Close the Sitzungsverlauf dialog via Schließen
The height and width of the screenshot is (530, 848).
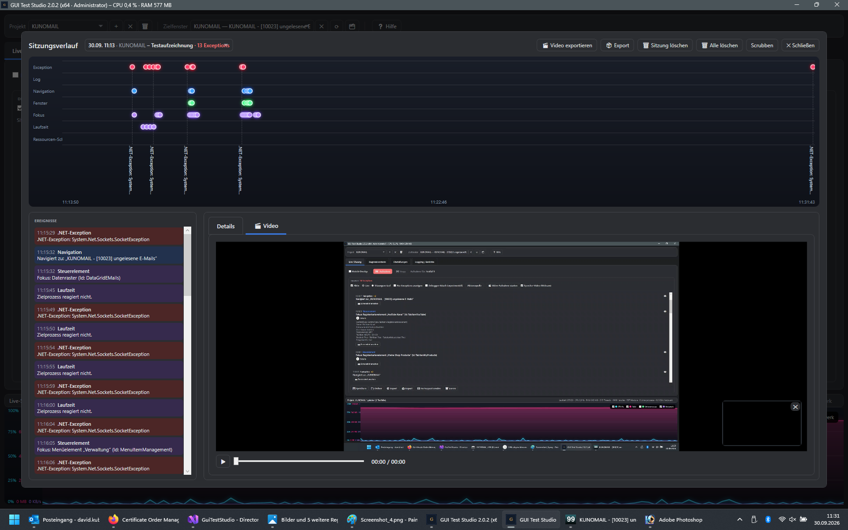pyautogui.click(x=800, y=45)
